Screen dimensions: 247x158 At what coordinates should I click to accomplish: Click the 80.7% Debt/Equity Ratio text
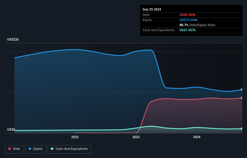click(x=197, y=25)
